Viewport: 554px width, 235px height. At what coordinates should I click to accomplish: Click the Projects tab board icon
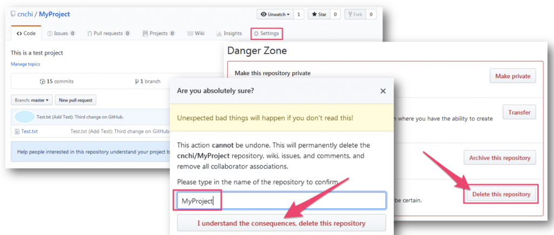pyautogui.click(x=145, y=33)
